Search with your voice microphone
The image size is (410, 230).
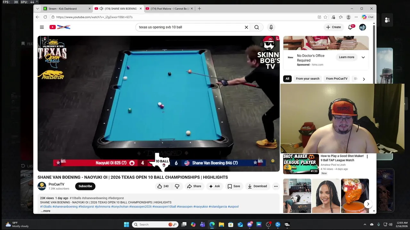pos(271,27)
